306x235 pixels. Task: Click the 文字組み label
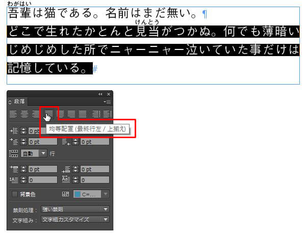[x=24, y=221]
